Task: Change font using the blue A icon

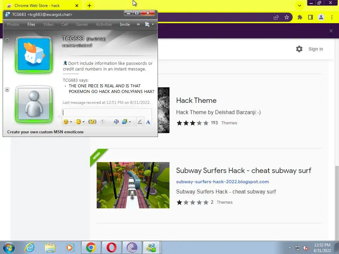Action: [148, 122]
